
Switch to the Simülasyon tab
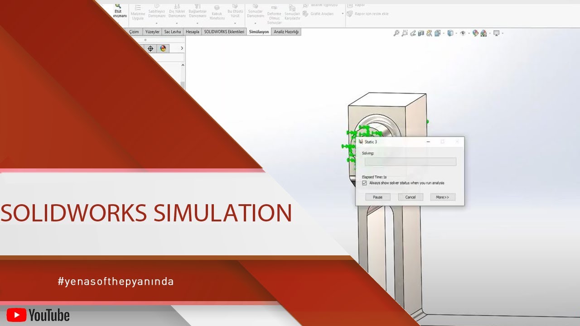coord(259,32)
